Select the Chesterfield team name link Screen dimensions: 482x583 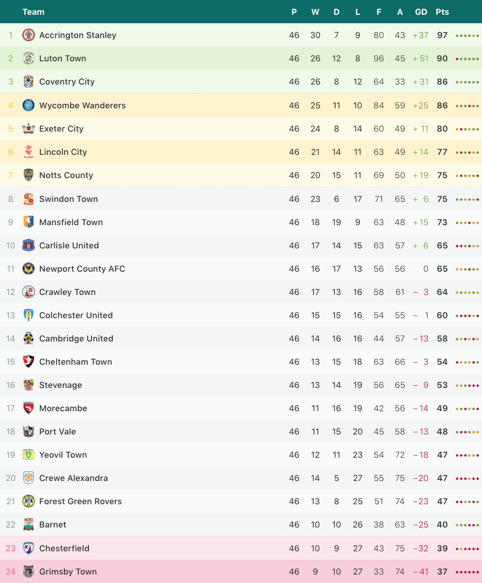pos(64,548)
